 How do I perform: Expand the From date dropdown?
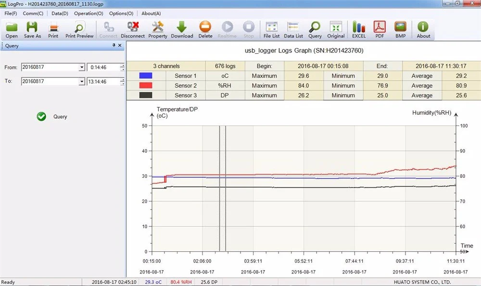pos(82,67)
